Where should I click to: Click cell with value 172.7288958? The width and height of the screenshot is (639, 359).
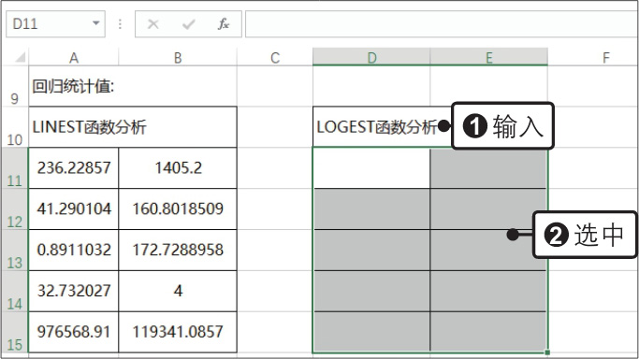pos(178,251)
